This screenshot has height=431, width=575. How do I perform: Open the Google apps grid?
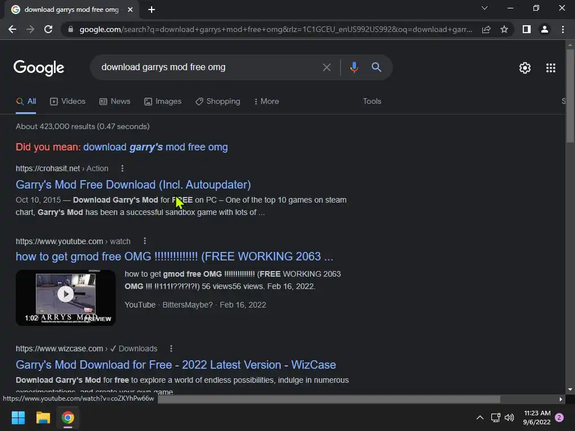[550, 68]
